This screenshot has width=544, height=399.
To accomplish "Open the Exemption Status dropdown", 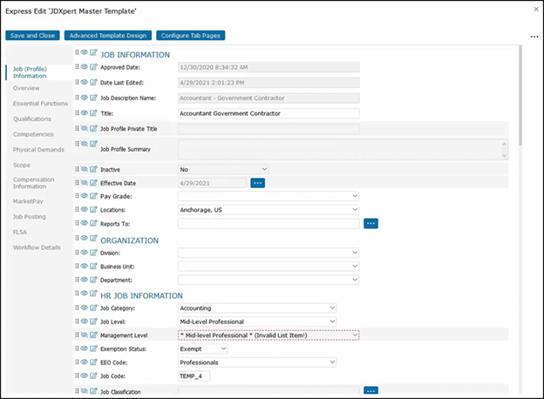I will coord(202,348).
